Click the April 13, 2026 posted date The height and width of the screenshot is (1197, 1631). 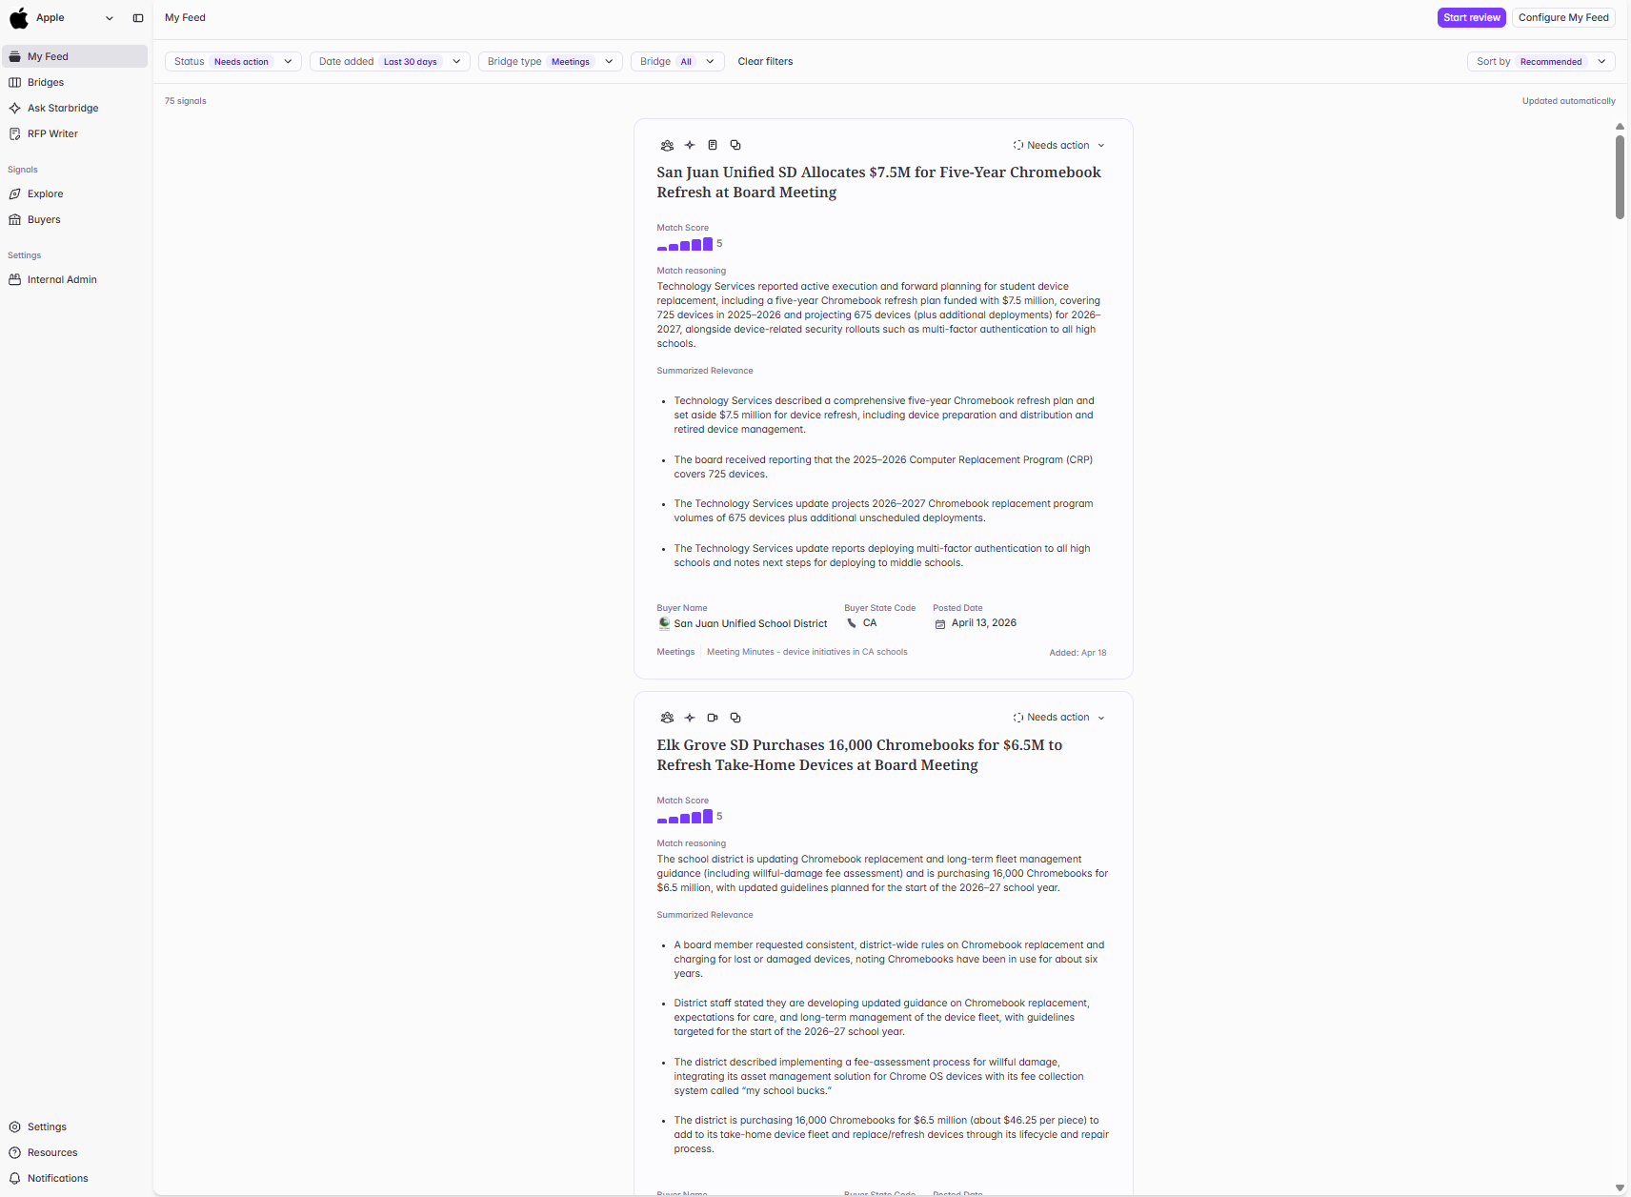[x=984, y=623]
